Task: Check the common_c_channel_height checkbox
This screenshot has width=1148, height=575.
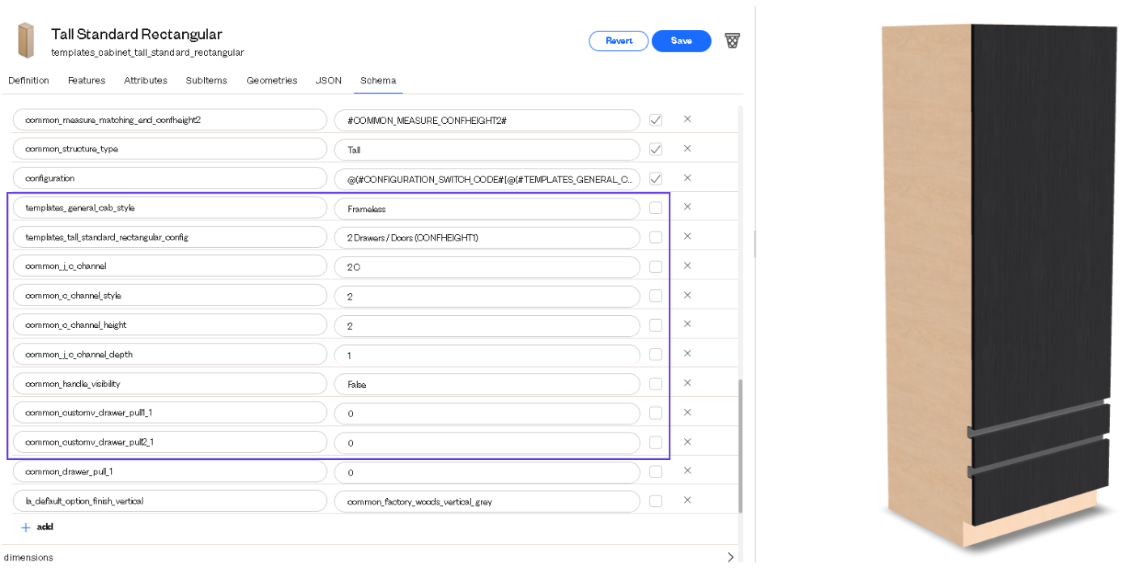Action: point(656,326)
